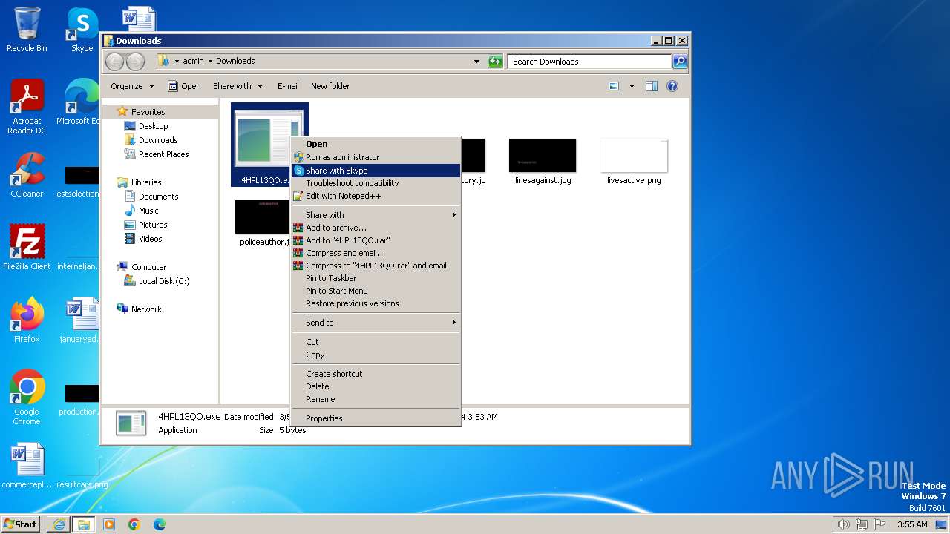Choose Share with Skype
The image size is (950, 534).
(x=376, y=171)
